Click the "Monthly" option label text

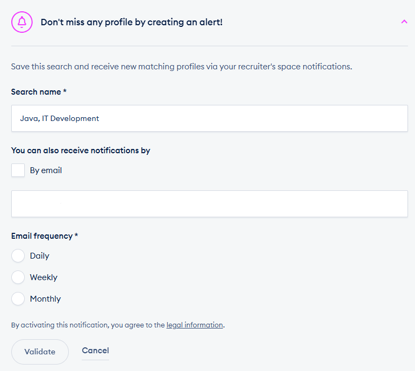point(45,299)
